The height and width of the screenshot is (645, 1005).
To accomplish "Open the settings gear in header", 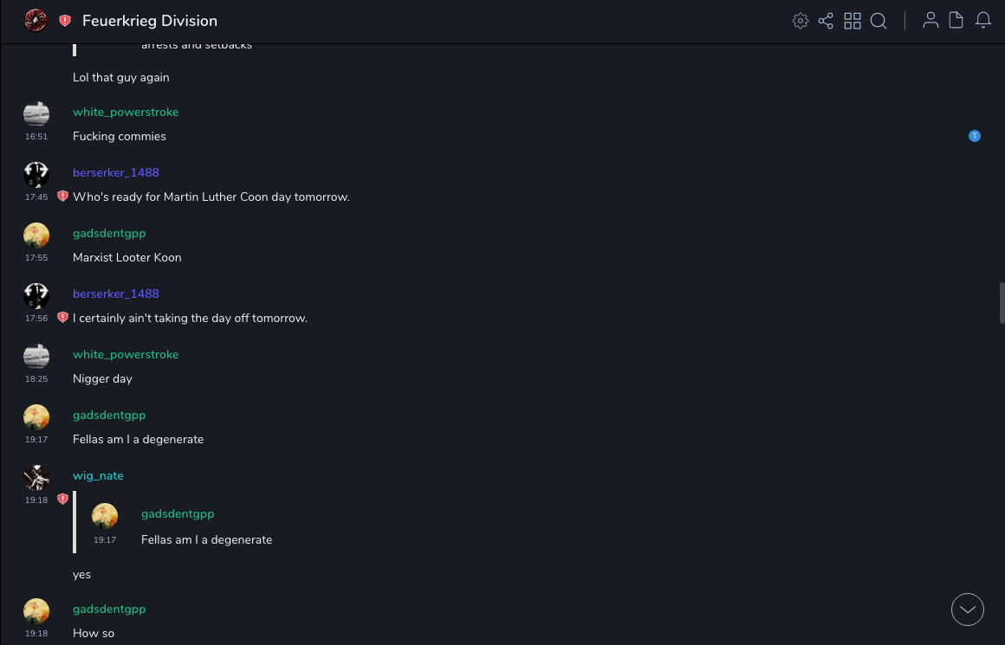I will click(x=801, y=21).
